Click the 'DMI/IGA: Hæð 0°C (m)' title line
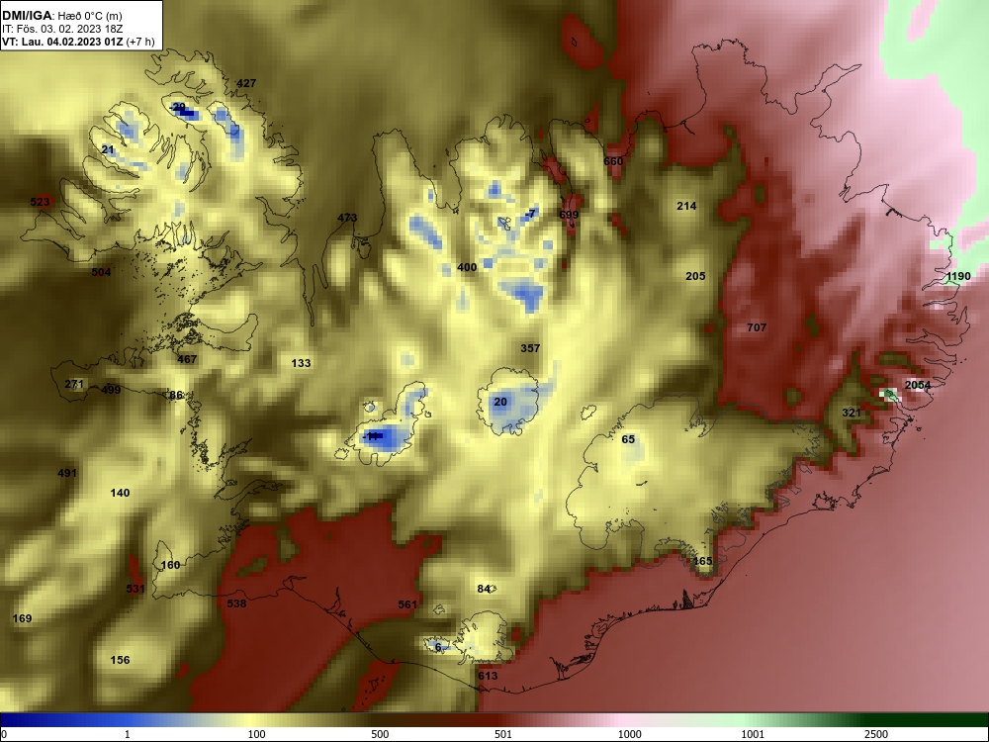The image size is (989, 742). (x=61, y=16)
